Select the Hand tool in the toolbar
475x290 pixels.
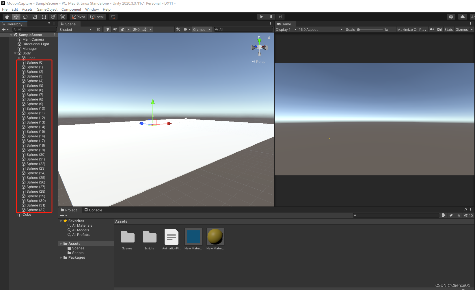pyautogui.click(x=6, y=16)
